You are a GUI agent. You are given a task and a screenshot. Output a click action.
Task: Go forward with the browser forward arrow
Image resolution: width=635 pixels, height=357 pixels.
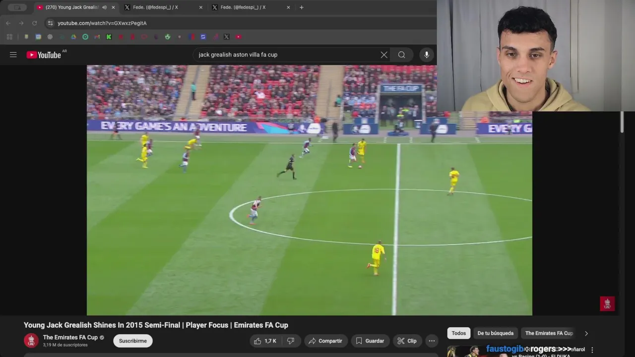tap(21, 23)
